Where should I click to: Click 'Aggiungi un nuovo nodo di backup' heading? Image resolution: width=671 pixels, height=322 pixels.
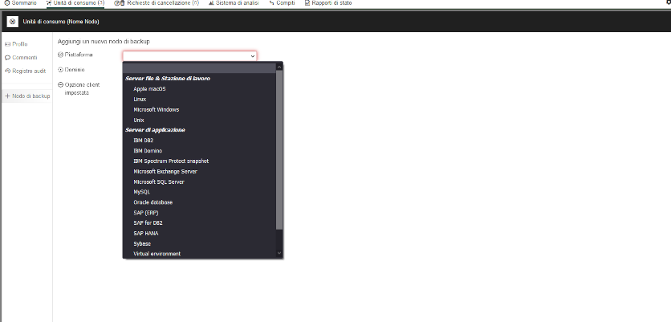[x=104, y=42]
